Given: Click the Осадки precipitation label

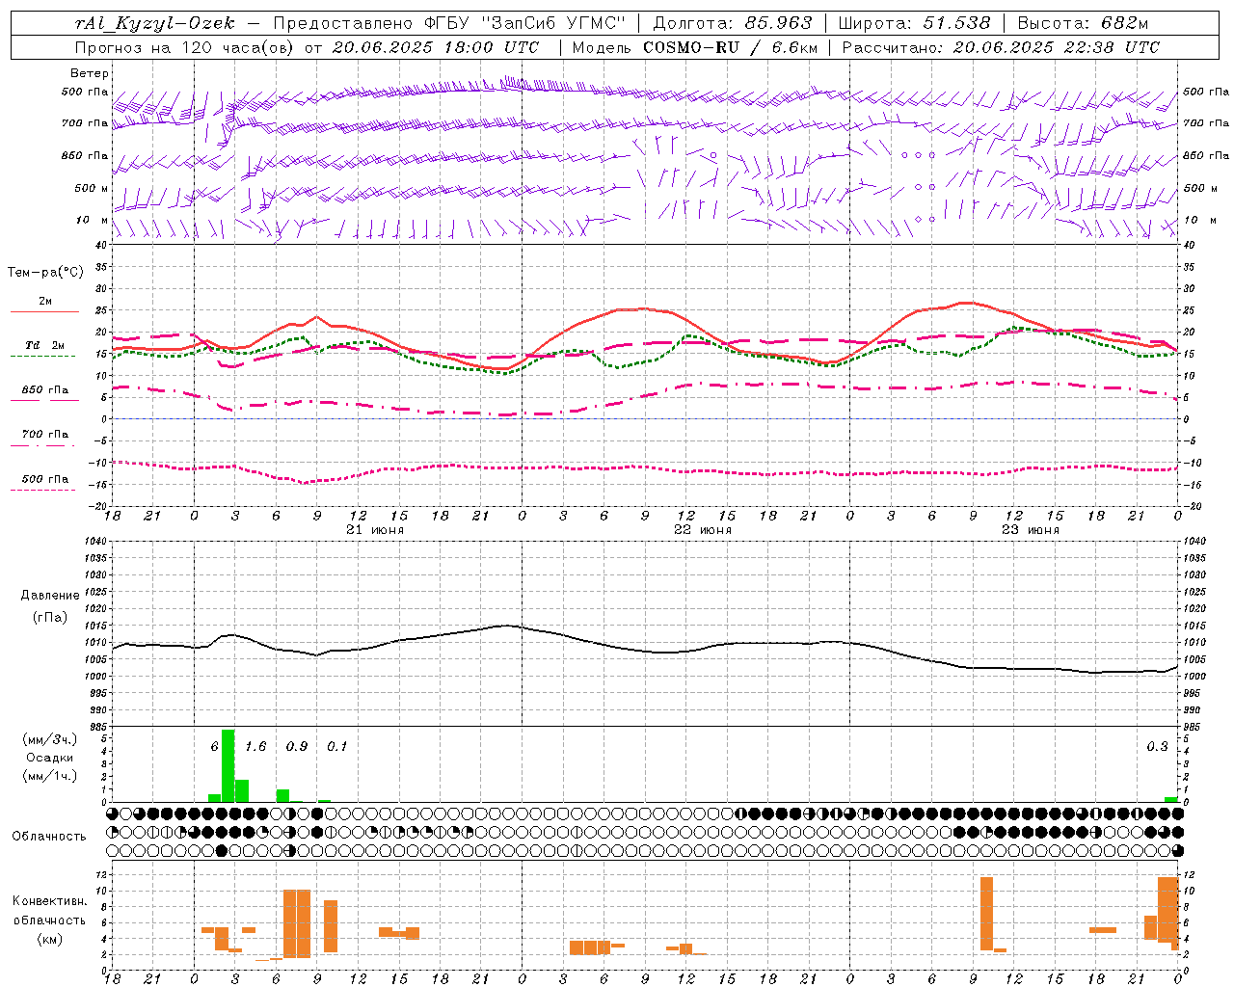Looking at the screenshot, I should click(x=49, y=758).
